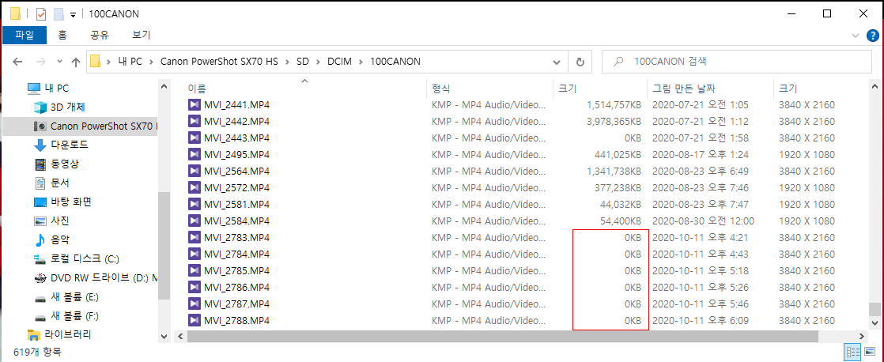Open the address bar history dropdown
Image resolution: width=884 pixels, height=362 pixels.
[557, 62]
